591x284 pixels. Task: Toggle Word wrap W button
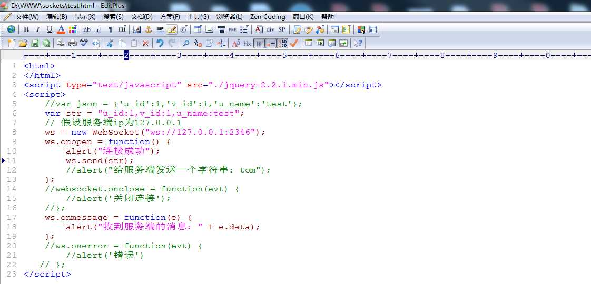point(259,43)
